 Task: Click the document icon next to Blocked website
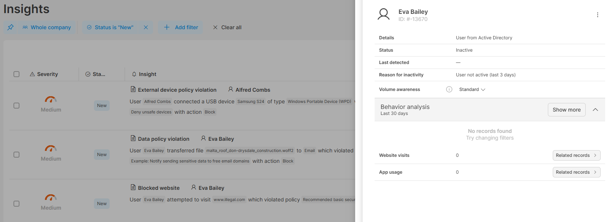pos(133,187)
